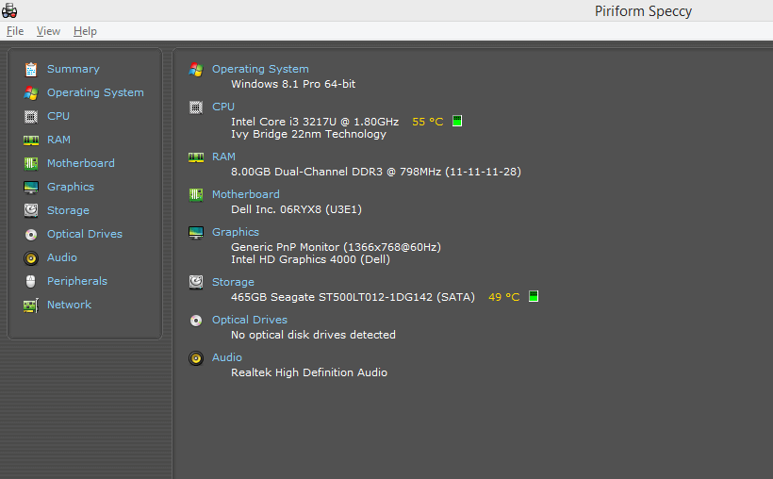Open the File menu
The image size is (773, 479).
click(x=15, y=31)
